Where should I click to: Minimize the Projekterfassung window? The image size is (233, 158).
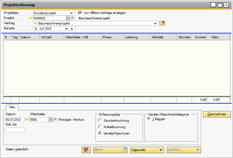point(213,5)
